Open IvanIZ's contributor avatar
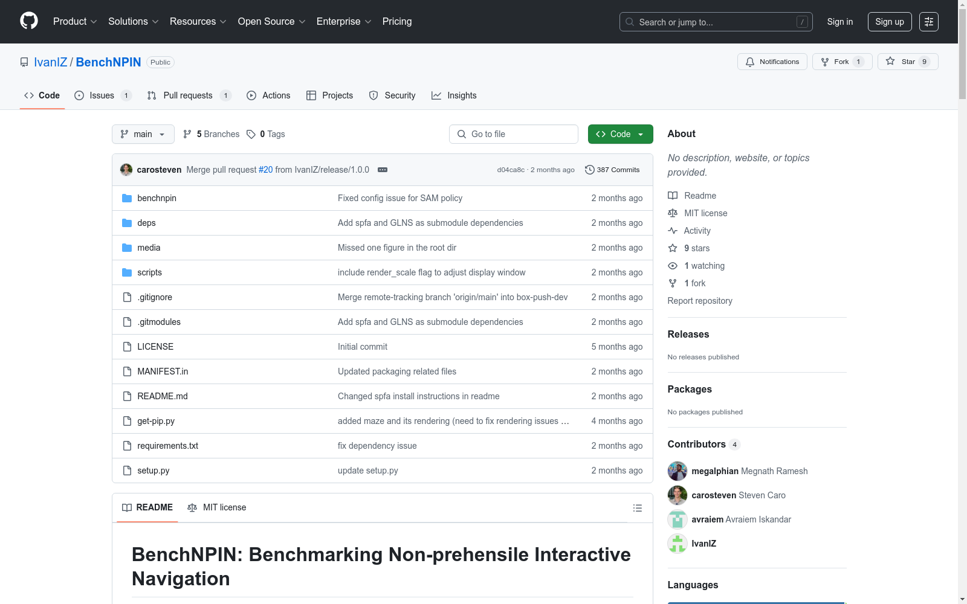This screenshot has height=604, width=967. (x=678, y=544)
